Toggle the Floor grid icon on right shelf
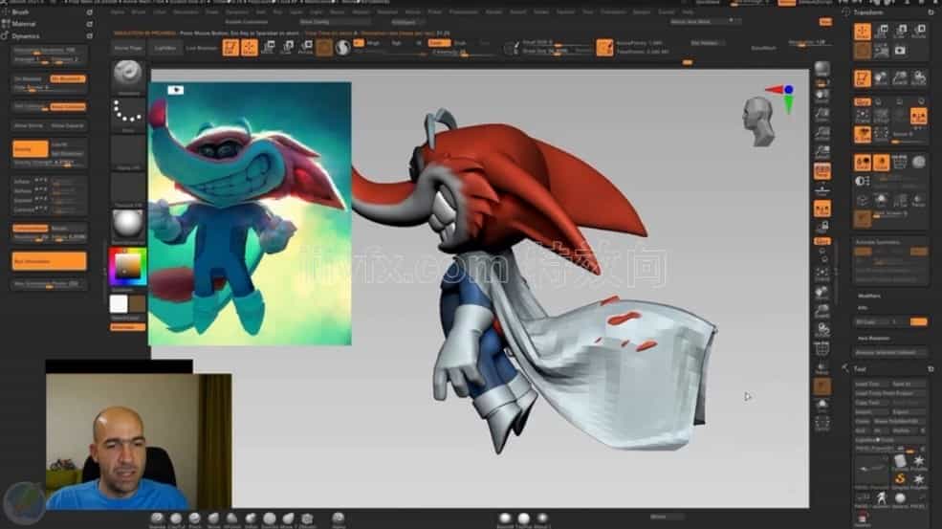This screenshot has height=529, width=942. point(822,190)
